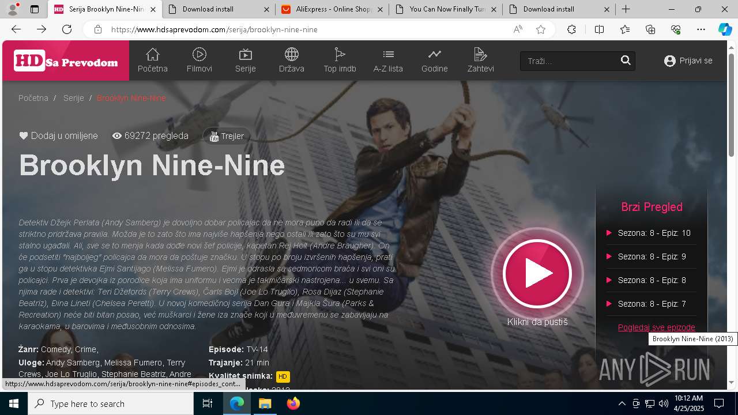Click Prijavi se login link

click(x=688, y=61)
